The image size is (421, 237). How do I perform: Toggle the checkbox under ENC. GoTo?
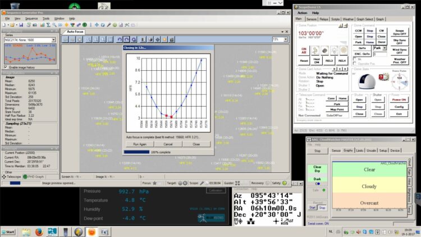354,59
